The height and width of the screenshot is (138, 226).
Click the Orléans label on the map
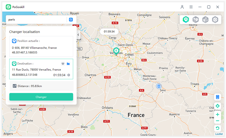[x=107, y=108]
